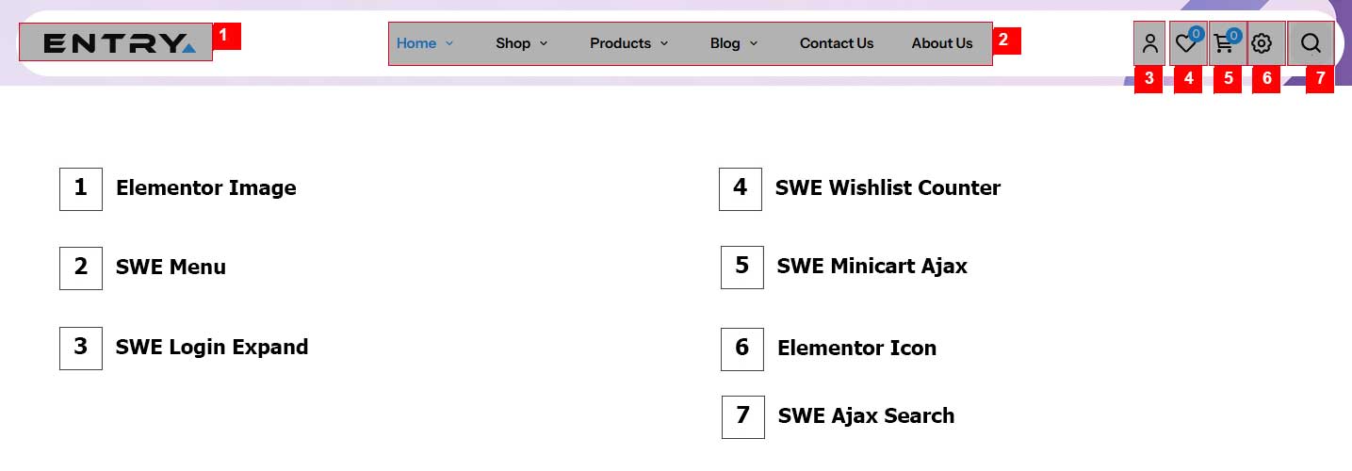
Task: Click the wishlist counter badge
Action: click(1196, 34)
